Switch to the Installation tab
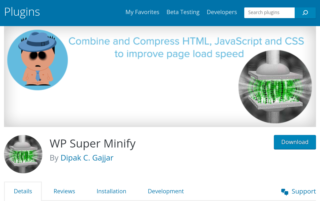The image size is (320, 201). coord(111,191)
